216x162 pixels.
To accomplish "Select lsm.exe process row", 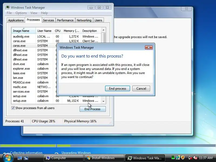I will tap(34, 78).
